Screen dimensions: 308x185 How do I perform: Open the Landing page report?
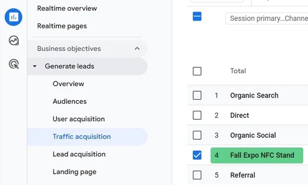(x=75, y=172)
